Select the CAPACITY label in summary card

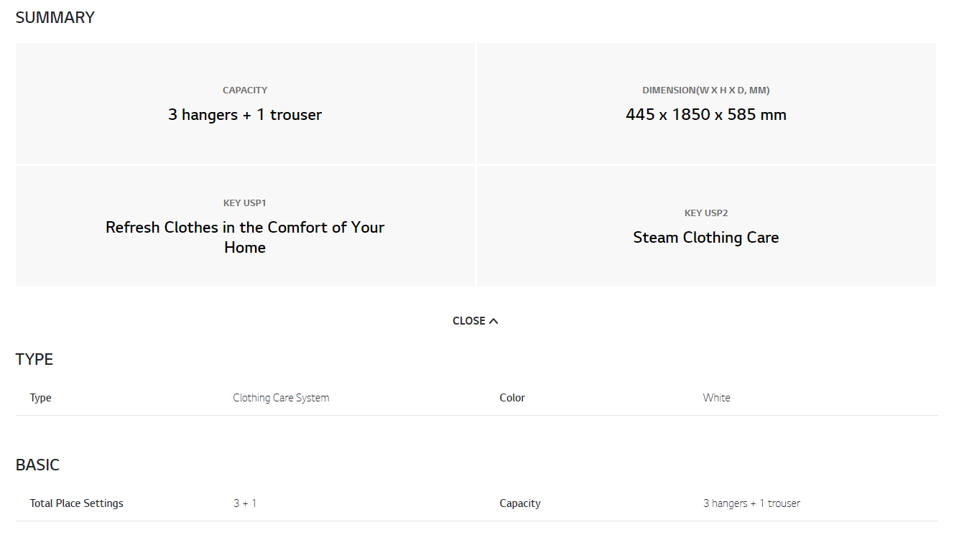(245, 90)
